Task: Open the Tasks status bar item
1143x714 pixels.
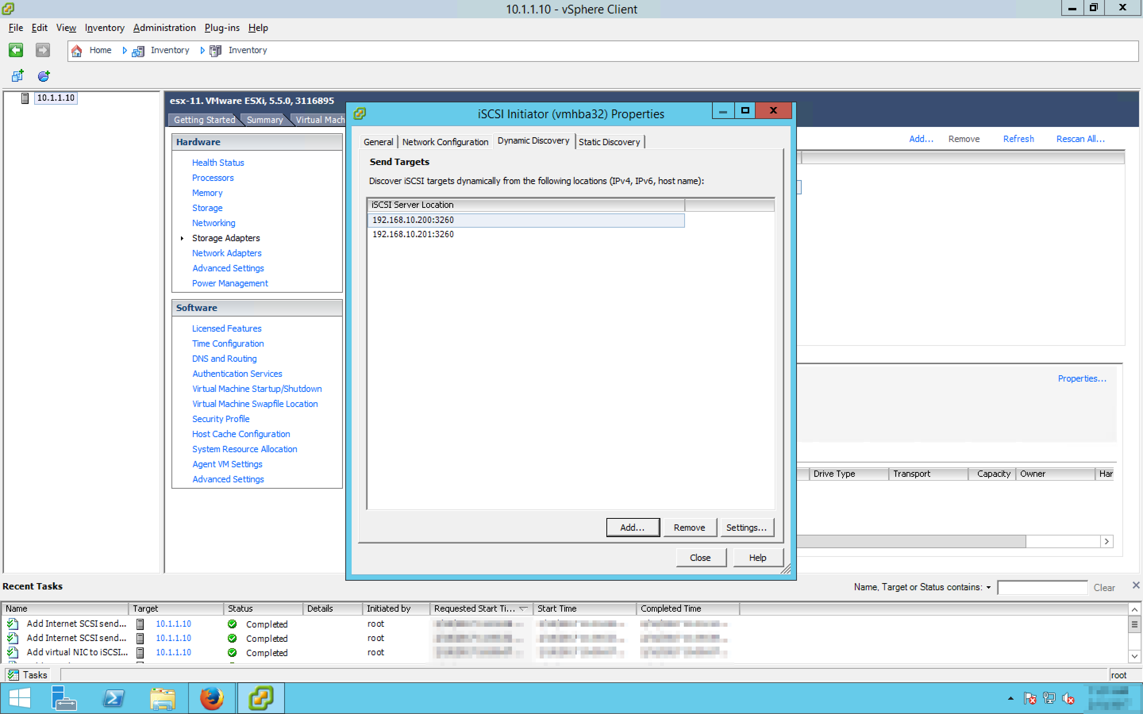Action: pyautogui.click(x=28, y=675)
